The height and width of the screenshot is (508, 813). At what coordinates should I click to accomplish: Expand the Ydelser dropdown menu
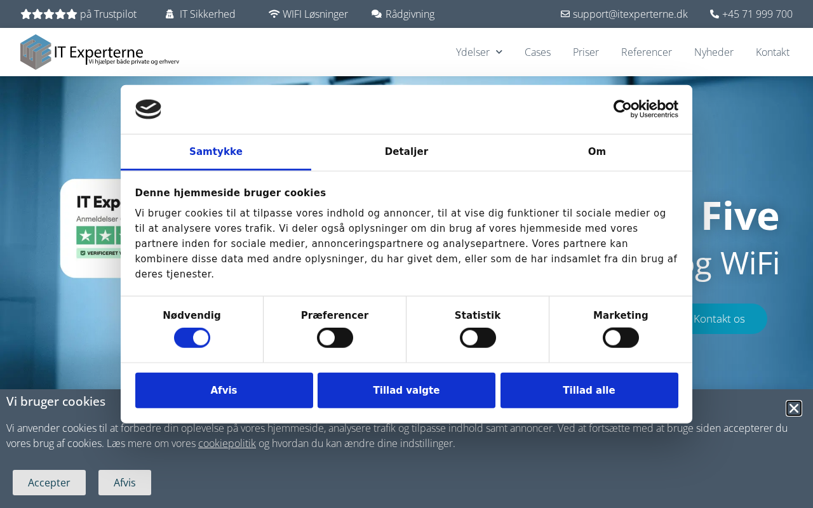pyautogui.click(x=479, y=52)
